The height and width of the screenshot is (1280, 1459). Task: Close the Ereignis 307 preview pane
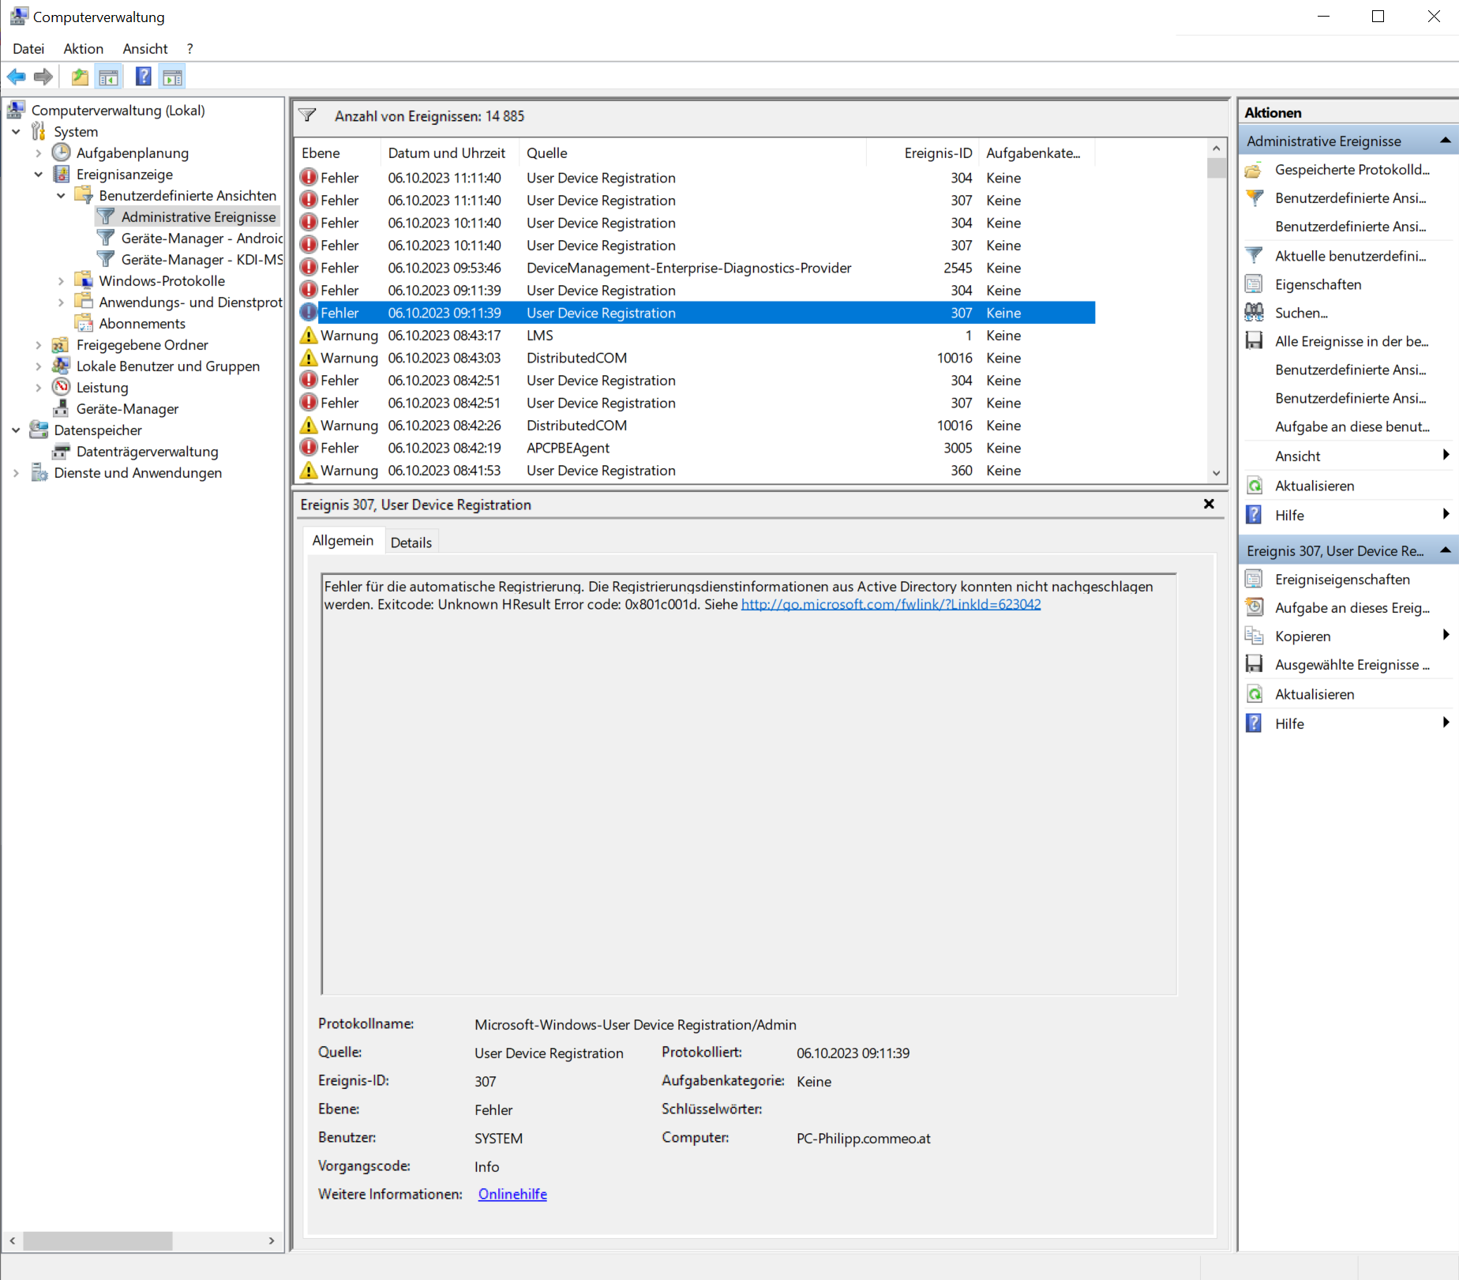pyautogui.click(x=1209, y=504)
